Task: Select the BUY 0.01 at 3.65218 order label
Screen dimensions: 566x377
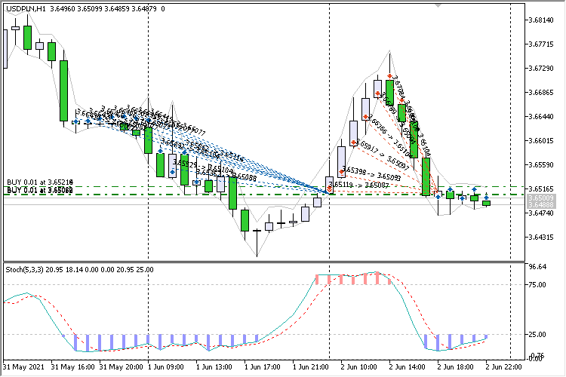Action: pos(40,182)
